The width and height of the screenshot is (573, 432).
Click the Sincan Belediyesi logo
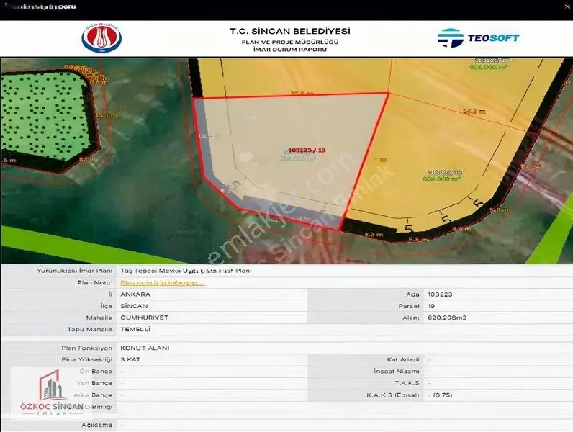click(101, 38)
